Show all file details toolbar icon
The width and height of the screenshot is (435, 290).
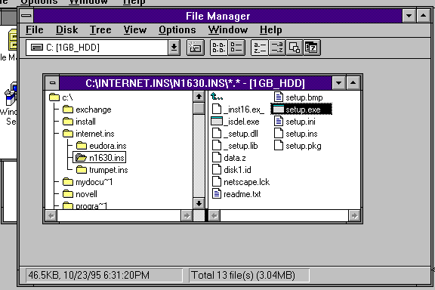coord(236,48)
